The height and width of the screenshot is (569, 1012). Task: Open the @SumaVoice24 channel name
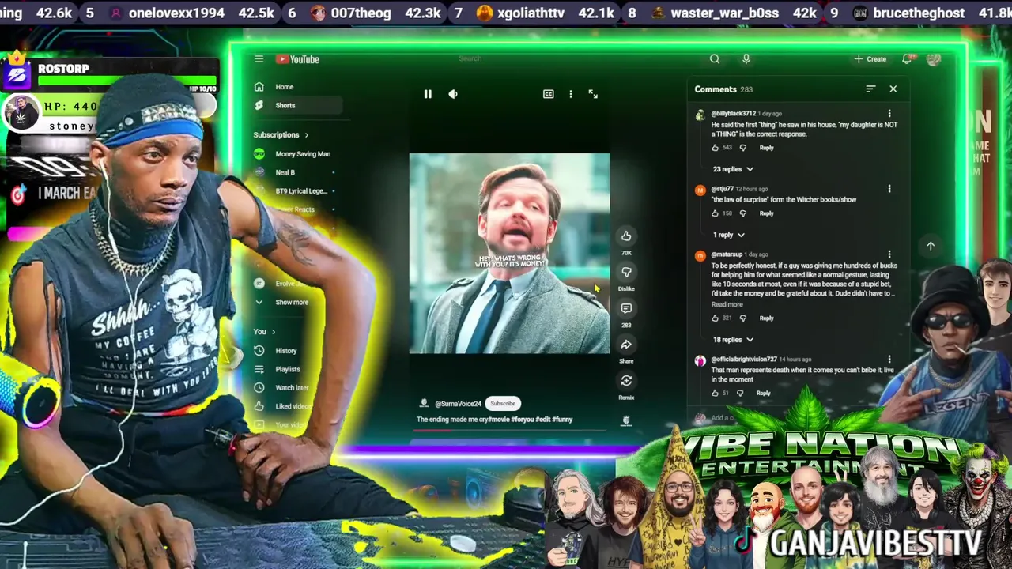(458, 404)
